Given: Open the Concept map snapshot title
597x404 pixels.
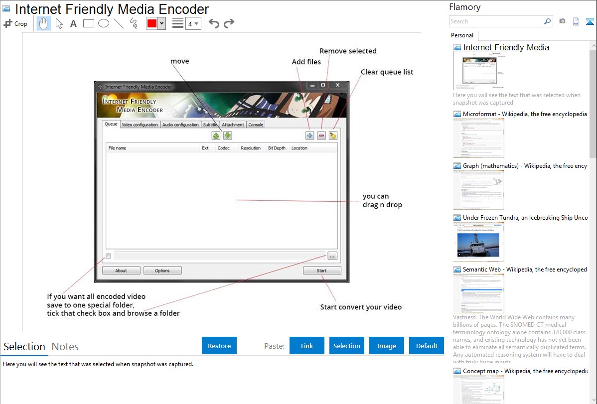Looking at the screenshot, I should click(525, 371).
